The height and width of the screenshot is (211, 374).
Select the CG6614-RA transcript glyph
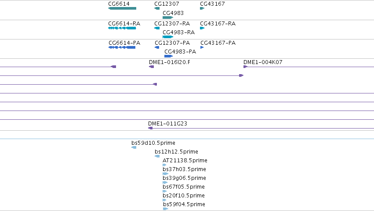click(x=122, y=28)
